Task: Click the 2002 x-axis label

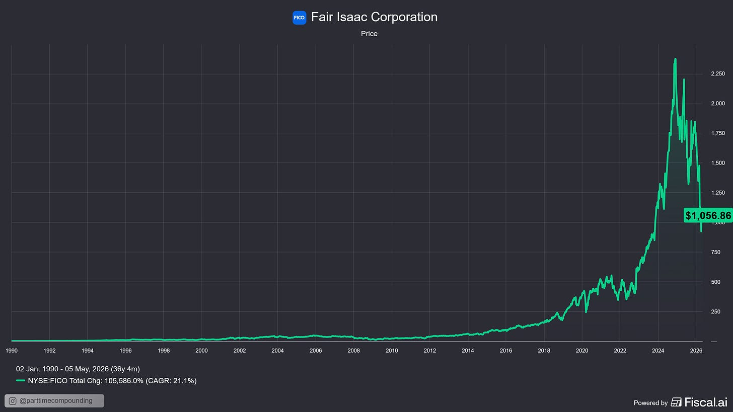Action: pos(240,350)
